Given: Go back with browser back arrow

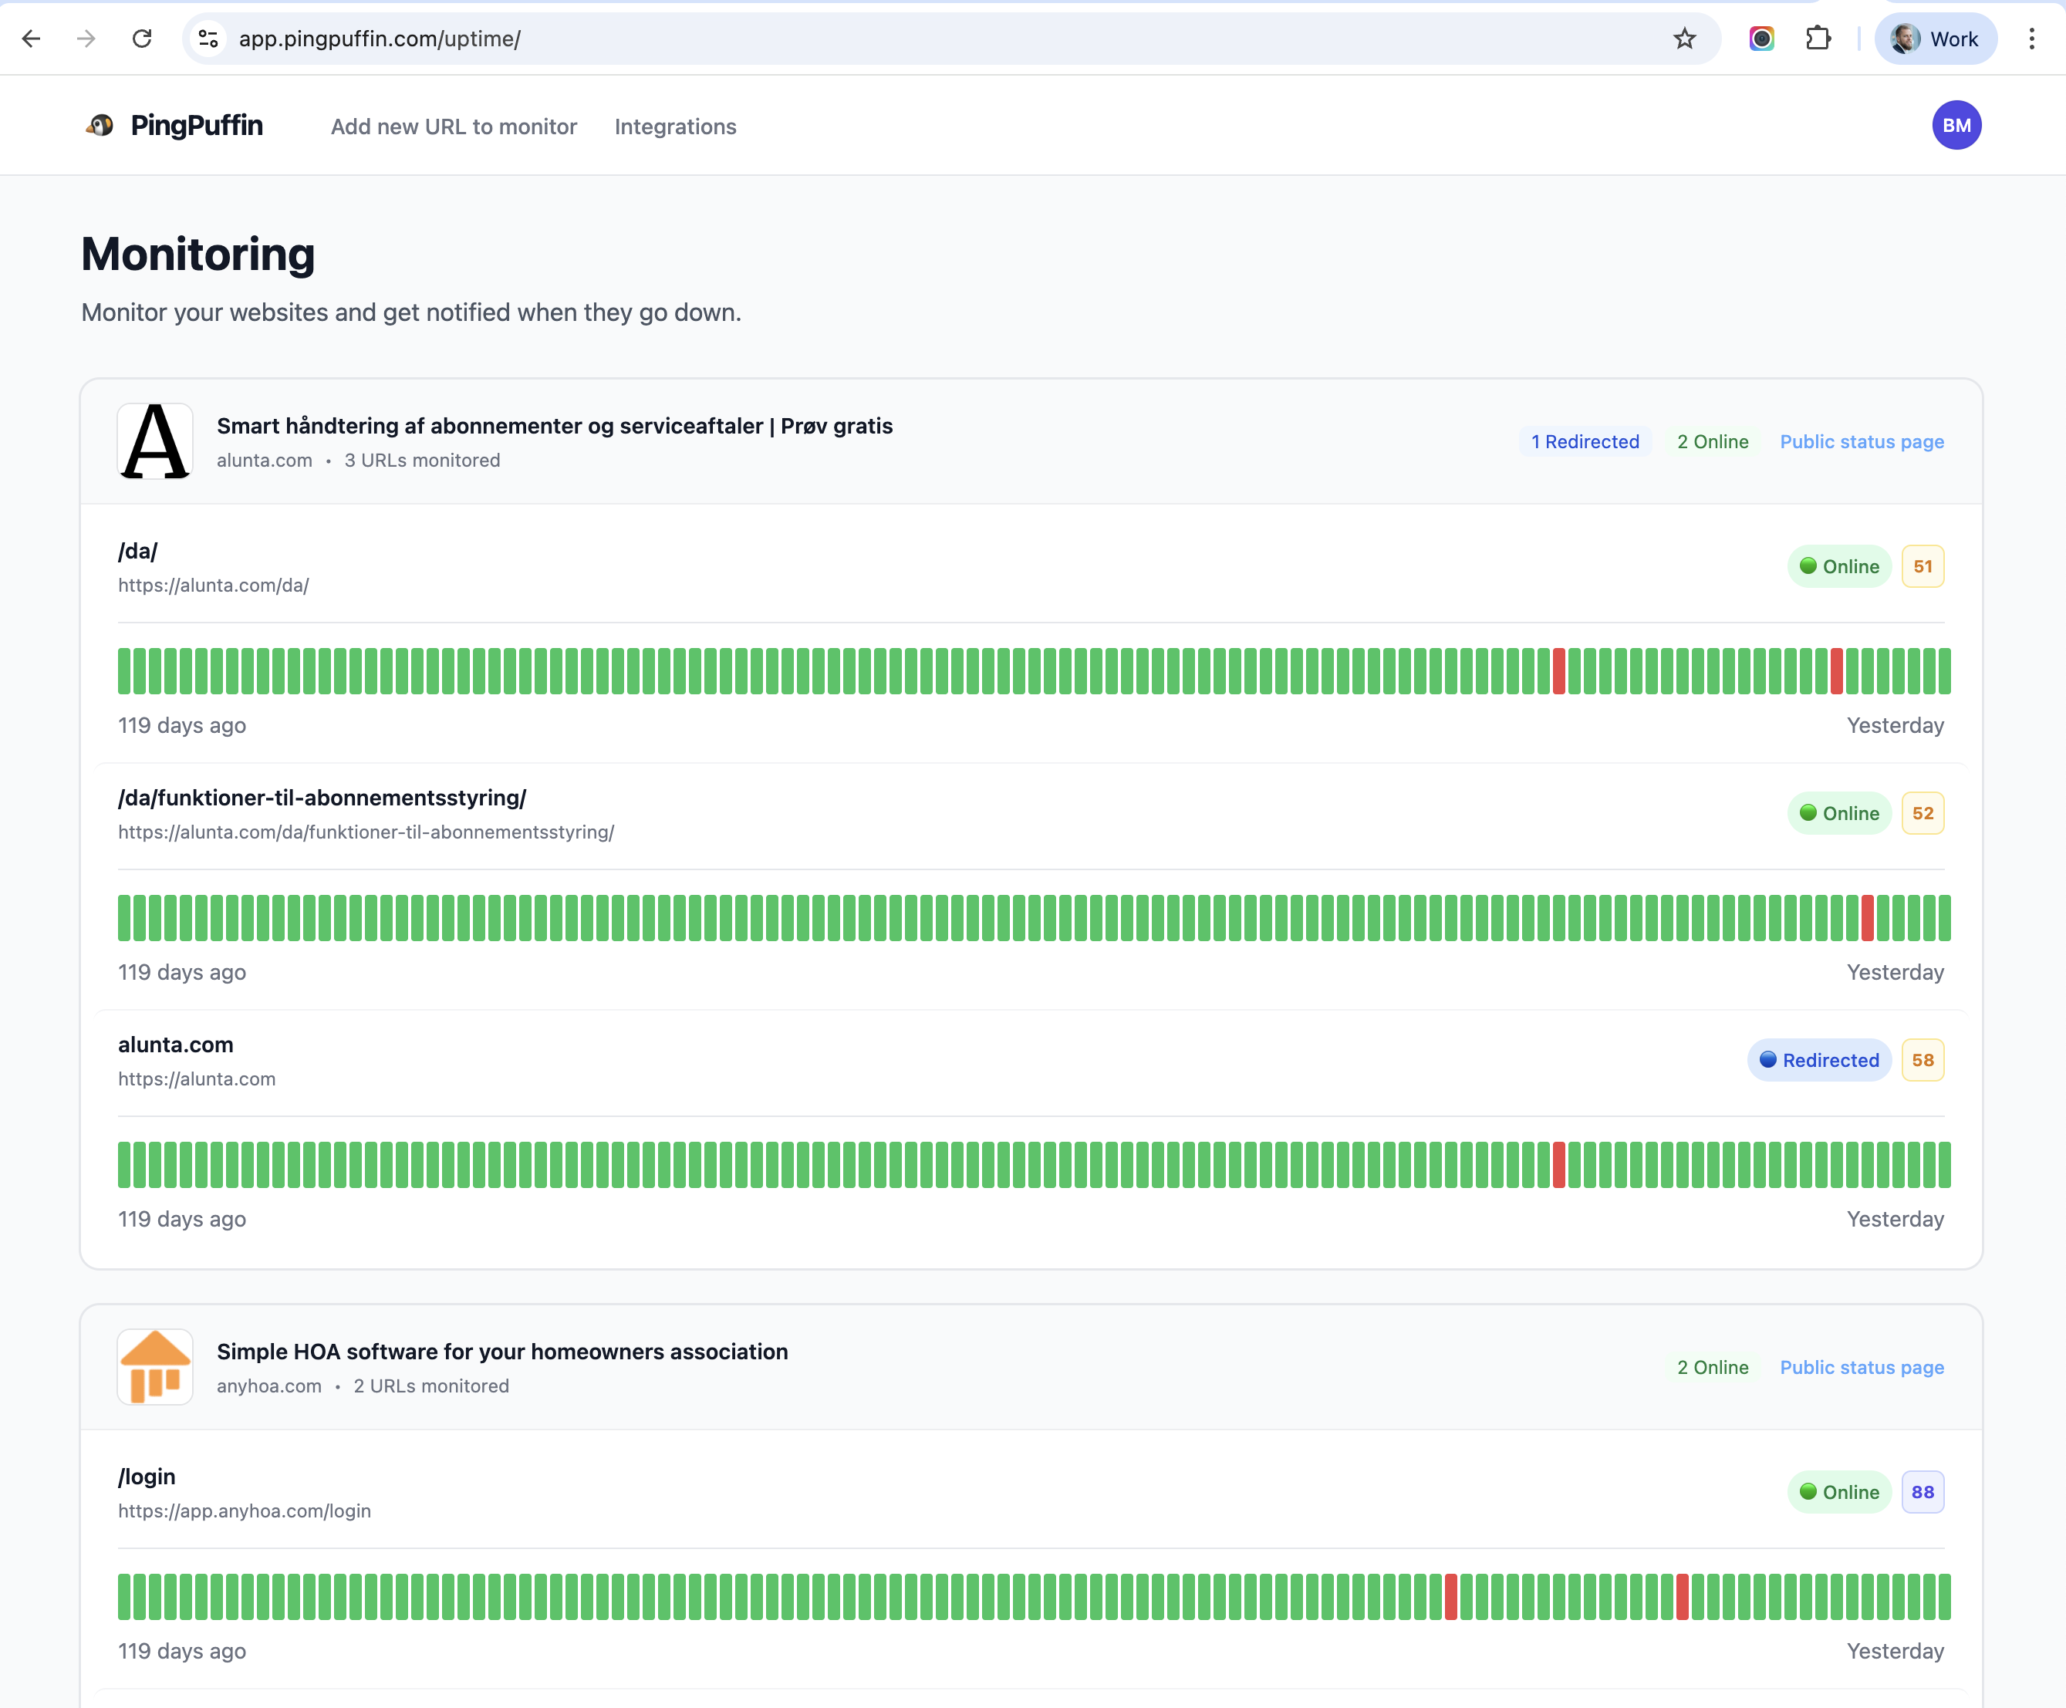Looking at the screenshot, I should point(32,39).
